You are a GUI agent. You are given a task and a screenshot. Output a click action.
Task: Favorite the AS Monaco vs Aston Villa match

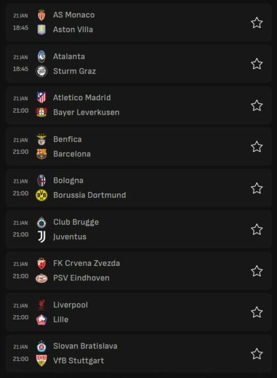(256, 23)
